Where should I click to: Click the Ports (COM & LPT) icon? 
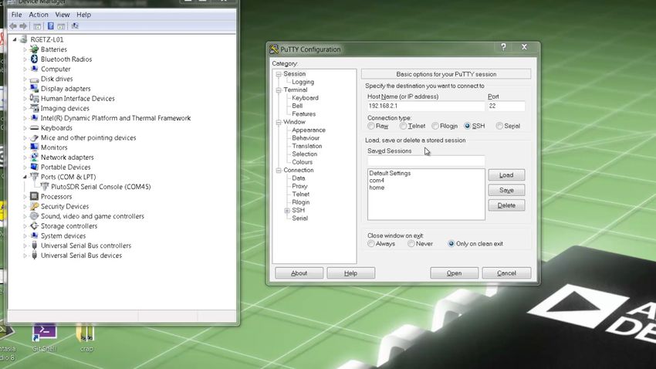pos(34,177)
